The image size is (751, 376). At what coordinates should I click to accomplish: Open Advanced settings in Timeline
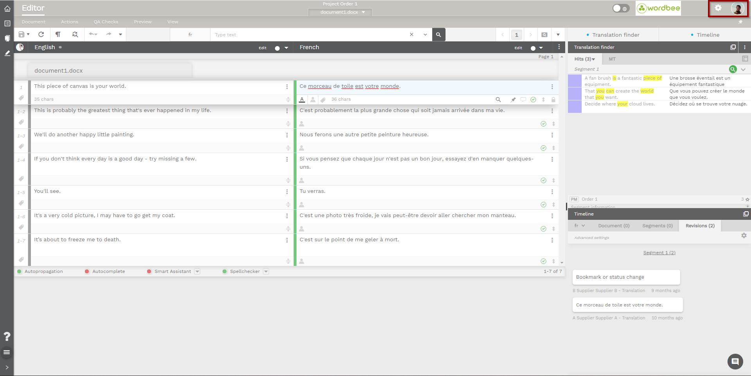591,237
